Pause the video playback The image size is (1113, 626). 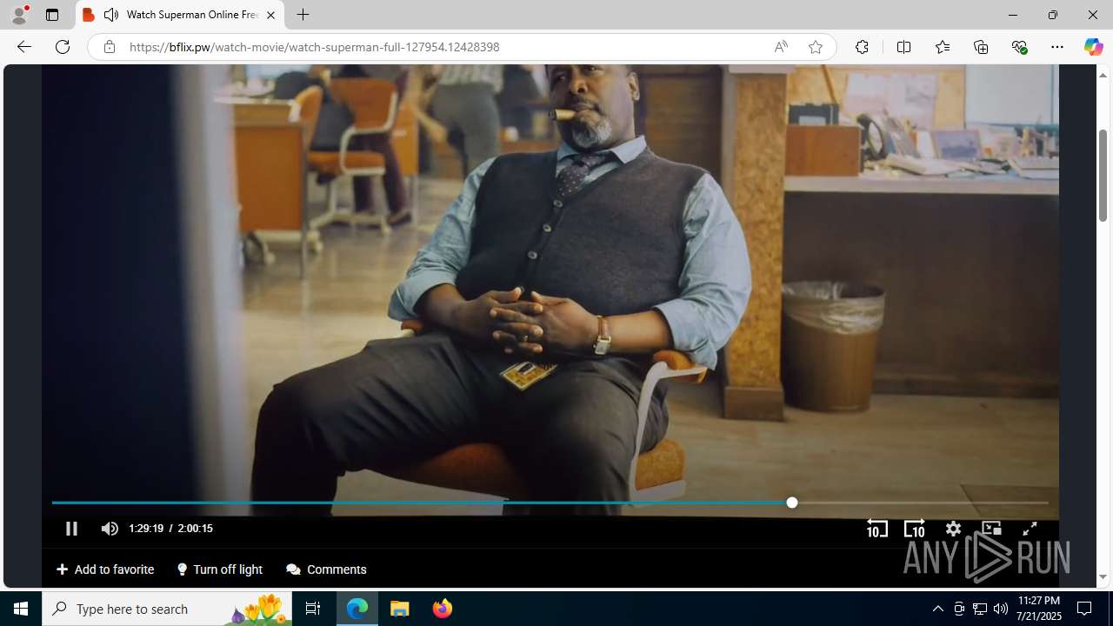[x=71, y=529]
